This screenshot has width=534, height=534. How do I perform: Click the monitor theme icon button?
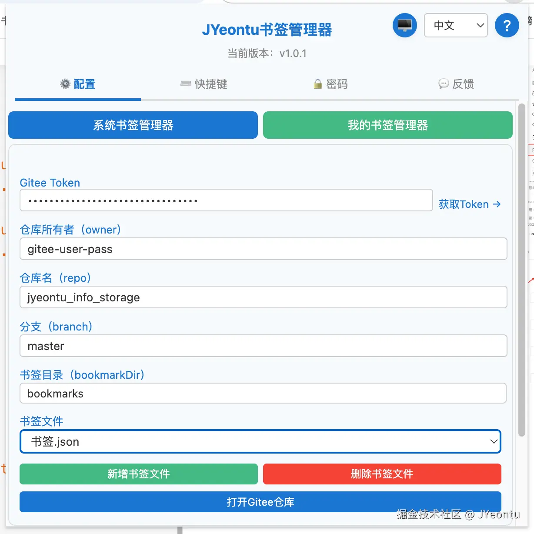405,25
